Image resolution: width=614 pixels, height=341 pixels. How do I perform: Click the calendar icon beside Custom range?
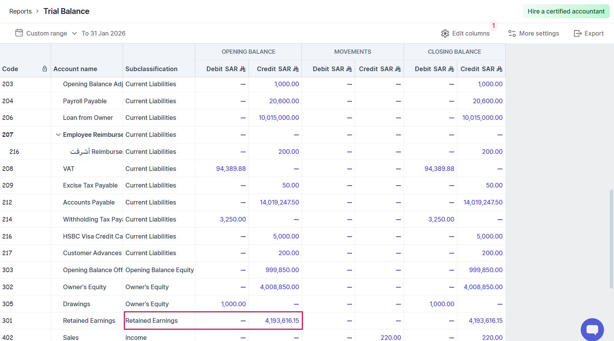click(x=19, y=33)
